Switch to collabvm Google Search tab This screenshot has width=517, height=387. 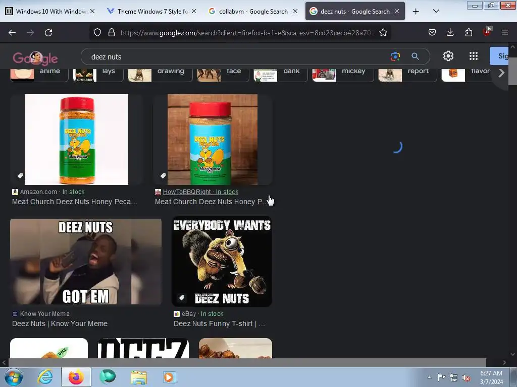(253, 11)
